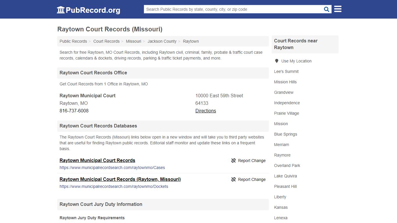
Task: Click the zip code 64133
Action: point(202,103)
